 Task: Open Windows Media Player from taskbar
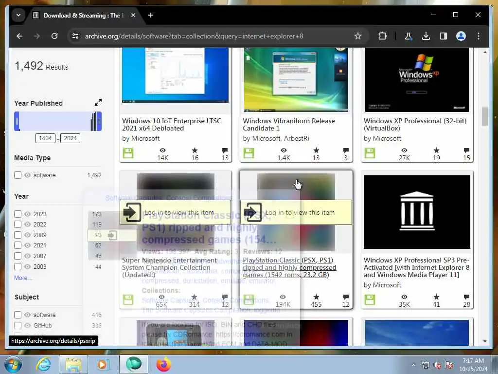point(103,364)
